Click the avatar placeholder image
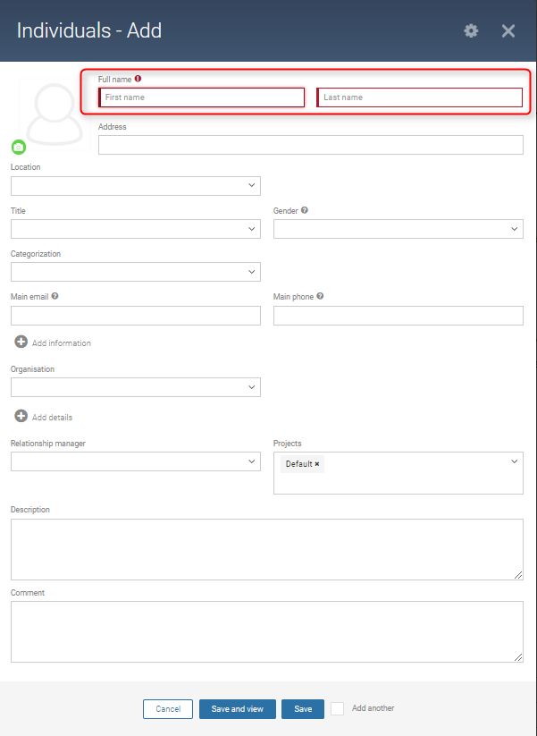Image resolution: width=537 pixels, height=736 pixels. tap(54, 114)
